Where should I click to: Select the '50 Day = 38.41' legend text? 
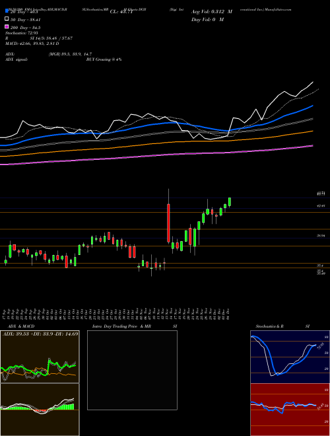click(x=26, y=20)
